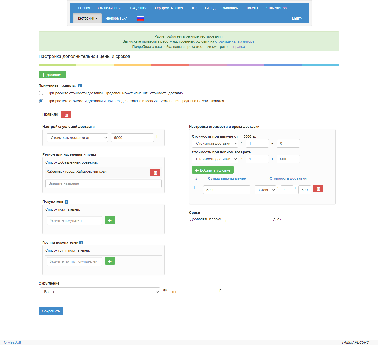Click Сумма выкупа менее value field 5000
Image resolution: width=378 pixels, height=345 pixels.
227,190
